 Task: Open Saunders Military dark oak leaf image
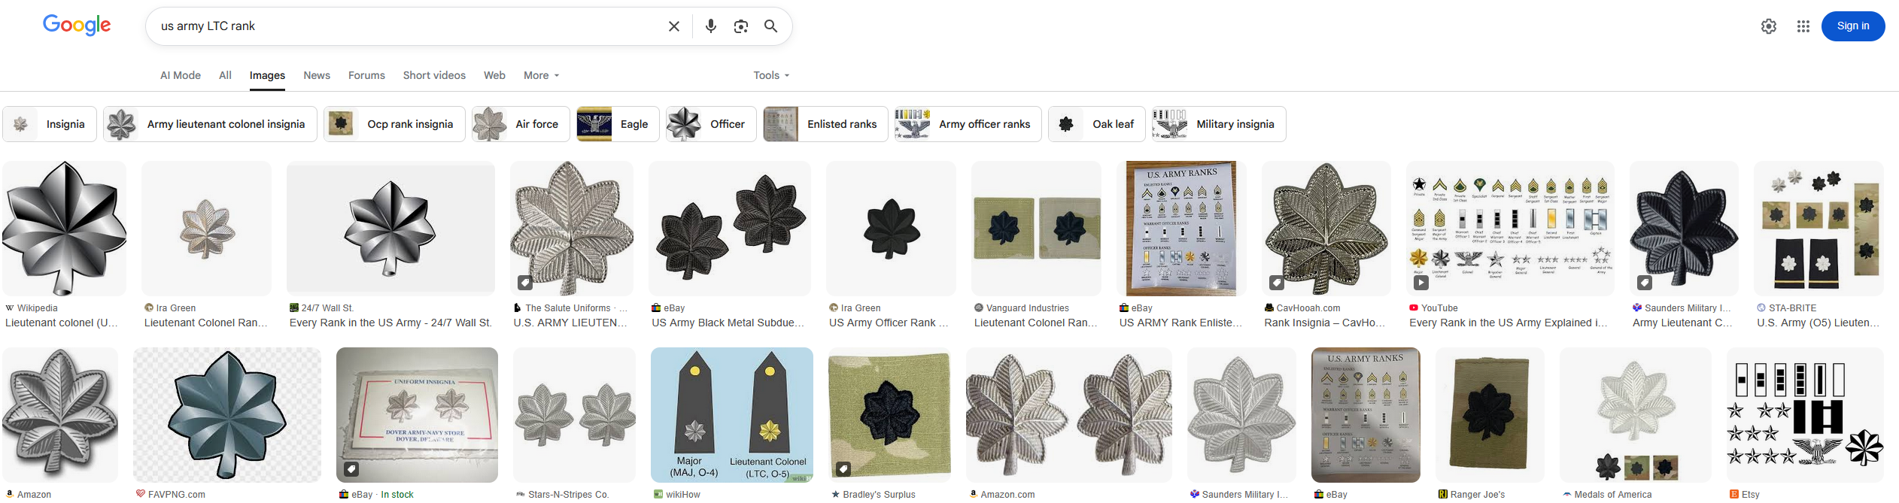tap(1684, 228)
